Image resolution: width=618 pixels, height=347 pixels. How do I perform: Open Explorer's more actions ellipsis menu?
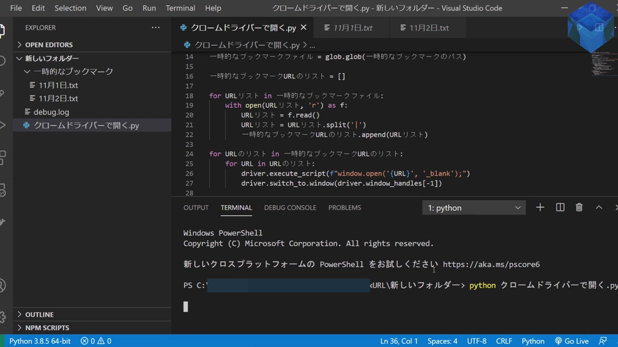155,28
